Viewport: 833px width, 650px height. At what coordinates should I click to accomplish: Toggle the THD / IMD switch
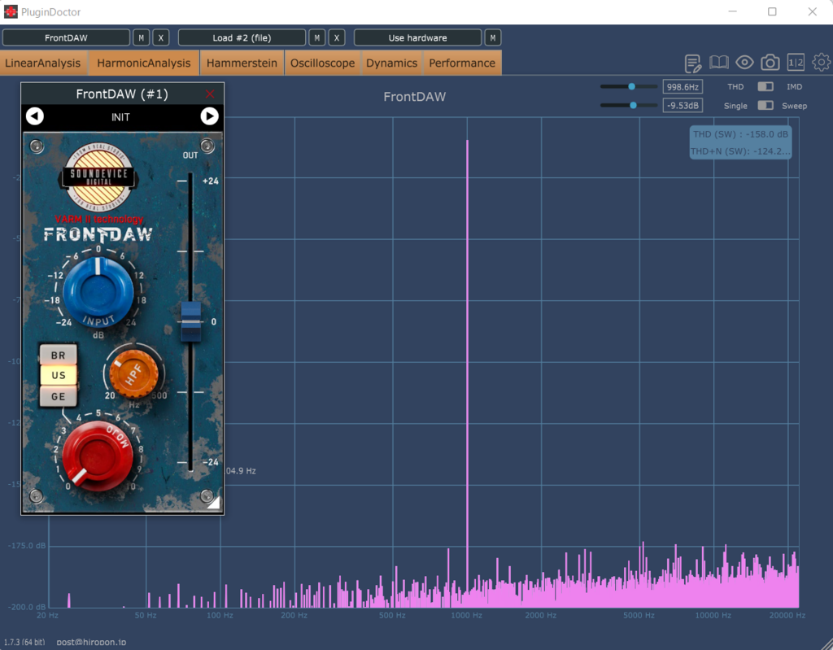(x=765, y=86)
